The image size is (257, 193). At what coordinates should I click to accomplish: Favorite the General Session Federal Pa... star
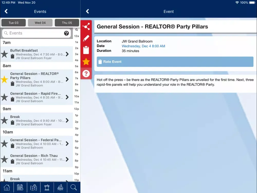click(4, 144)
